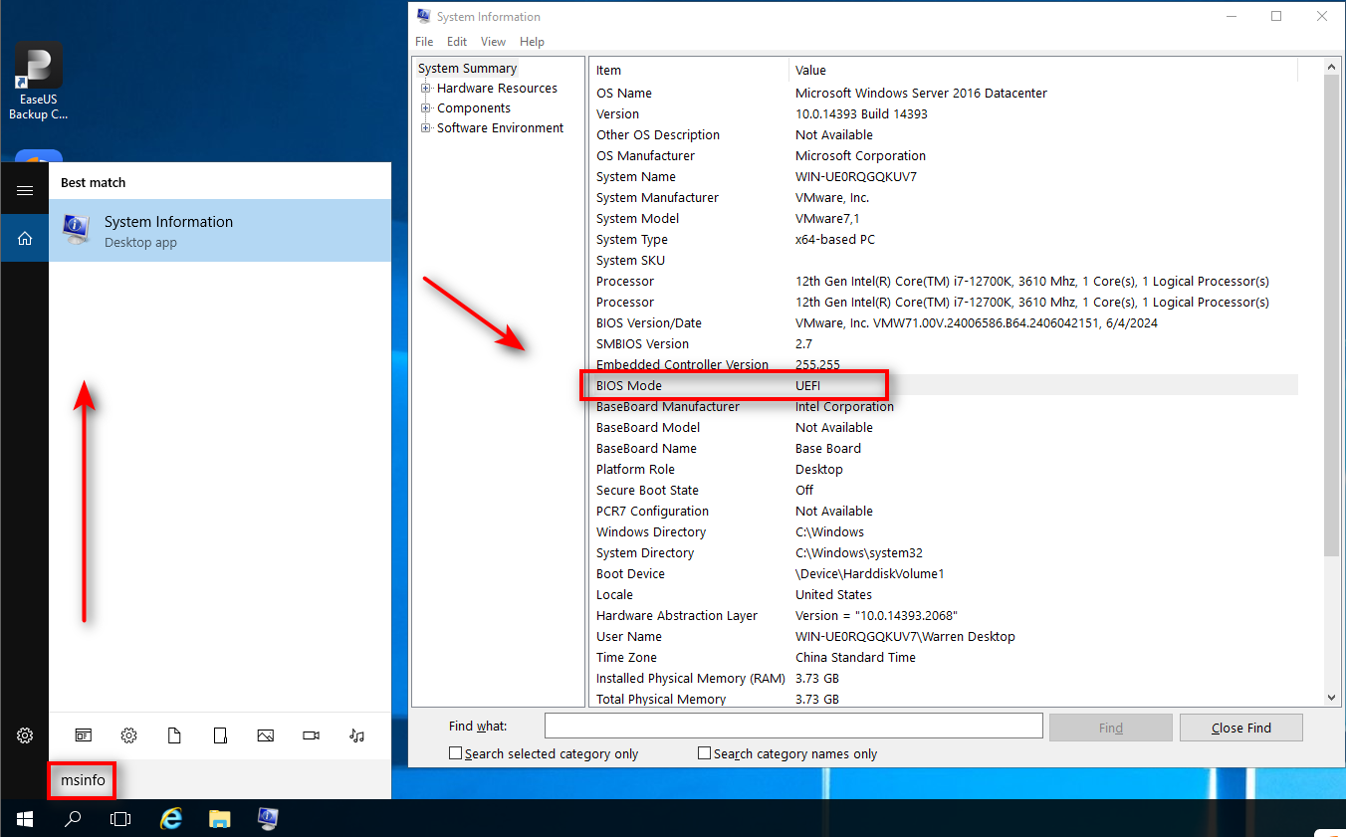This screenshot has width=1346, height=837.
Task: Select the System Type row
Action: pos(944,239)
